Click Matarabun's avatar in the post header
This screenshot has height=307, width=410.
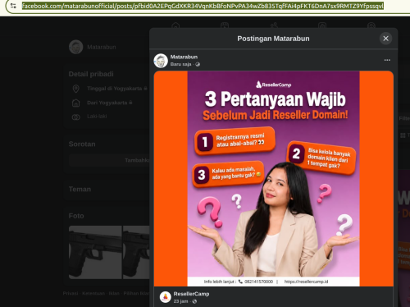(161, 61)
